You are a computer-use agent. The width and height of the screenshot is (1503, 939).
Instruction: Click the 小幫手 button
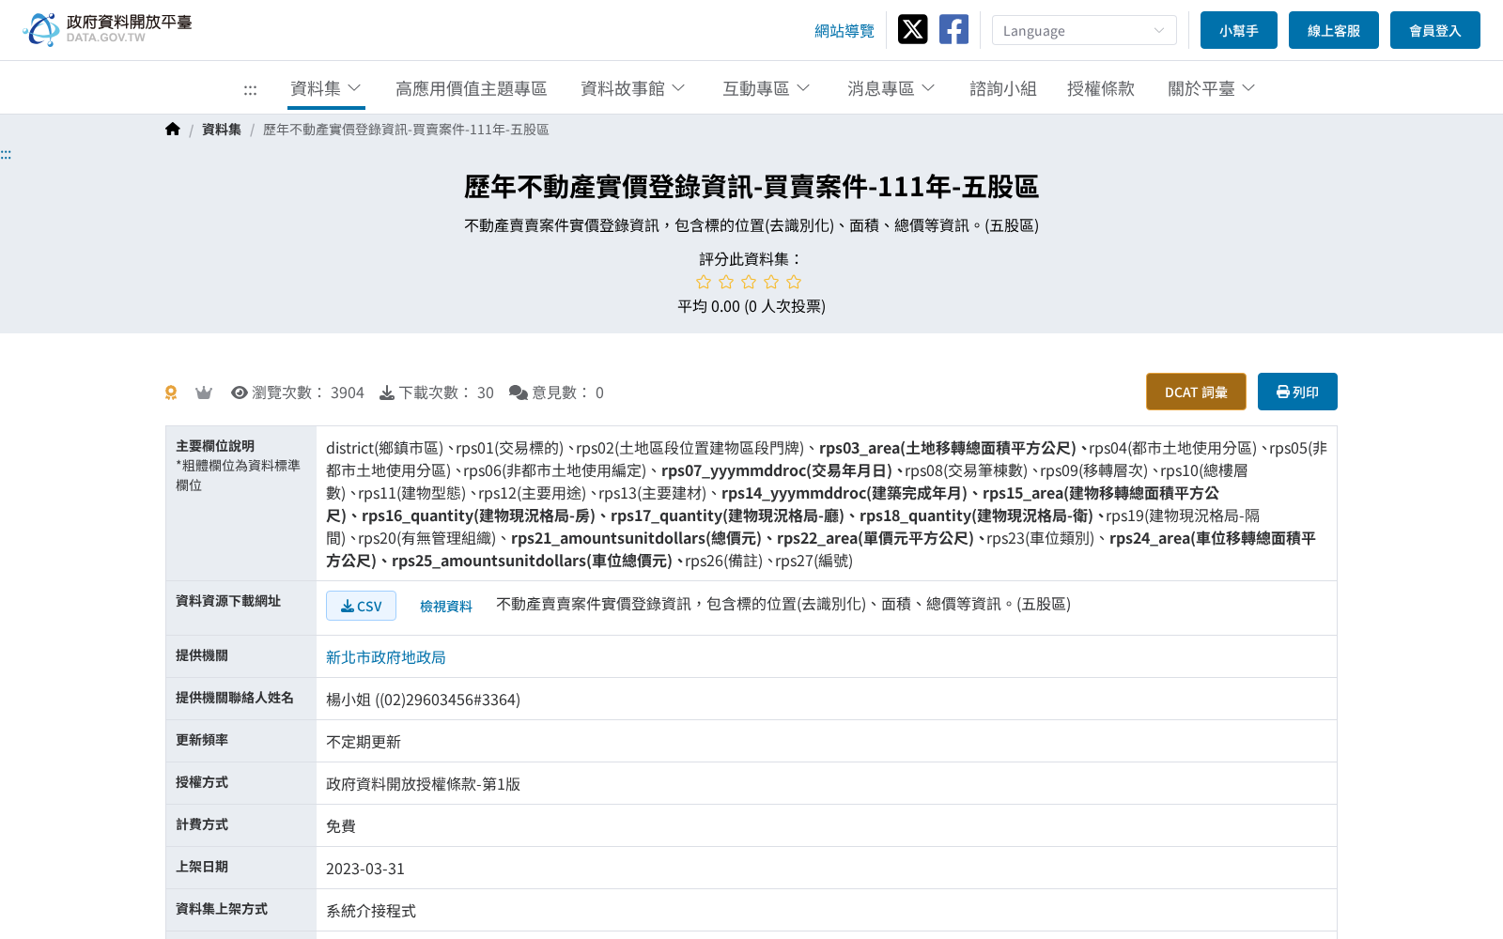1239,30
